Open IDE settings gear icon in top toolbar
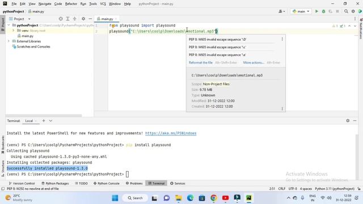Screen dimensions: 363x204 [x=353, y=11]
